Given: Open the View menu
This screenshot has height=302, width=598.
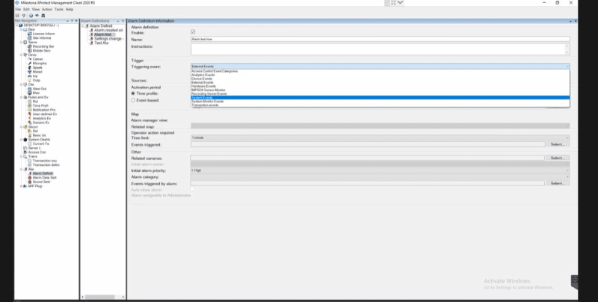Looking at the screenshot, I should click(x=35, y=9).
